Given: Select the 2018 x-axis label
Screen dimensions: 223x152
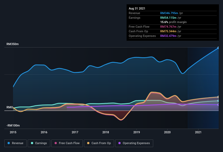Looking at the screenshot, I should click(106, 132).
